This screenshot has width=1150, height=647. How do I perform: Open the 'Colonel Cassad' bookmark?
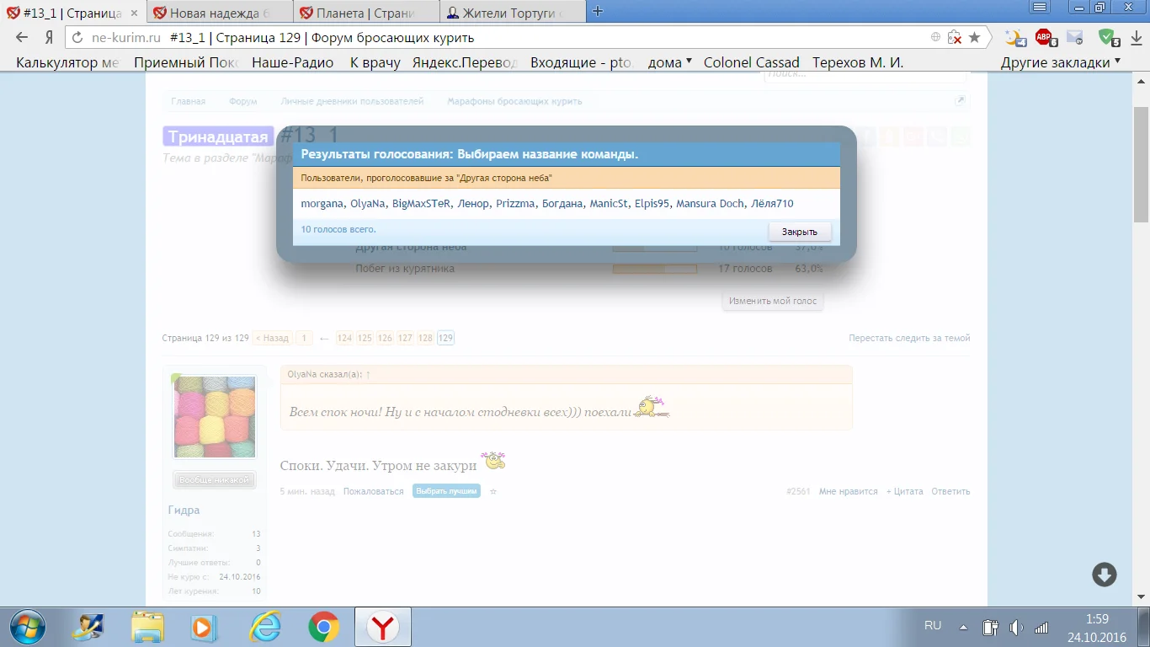tap(752, 62)
